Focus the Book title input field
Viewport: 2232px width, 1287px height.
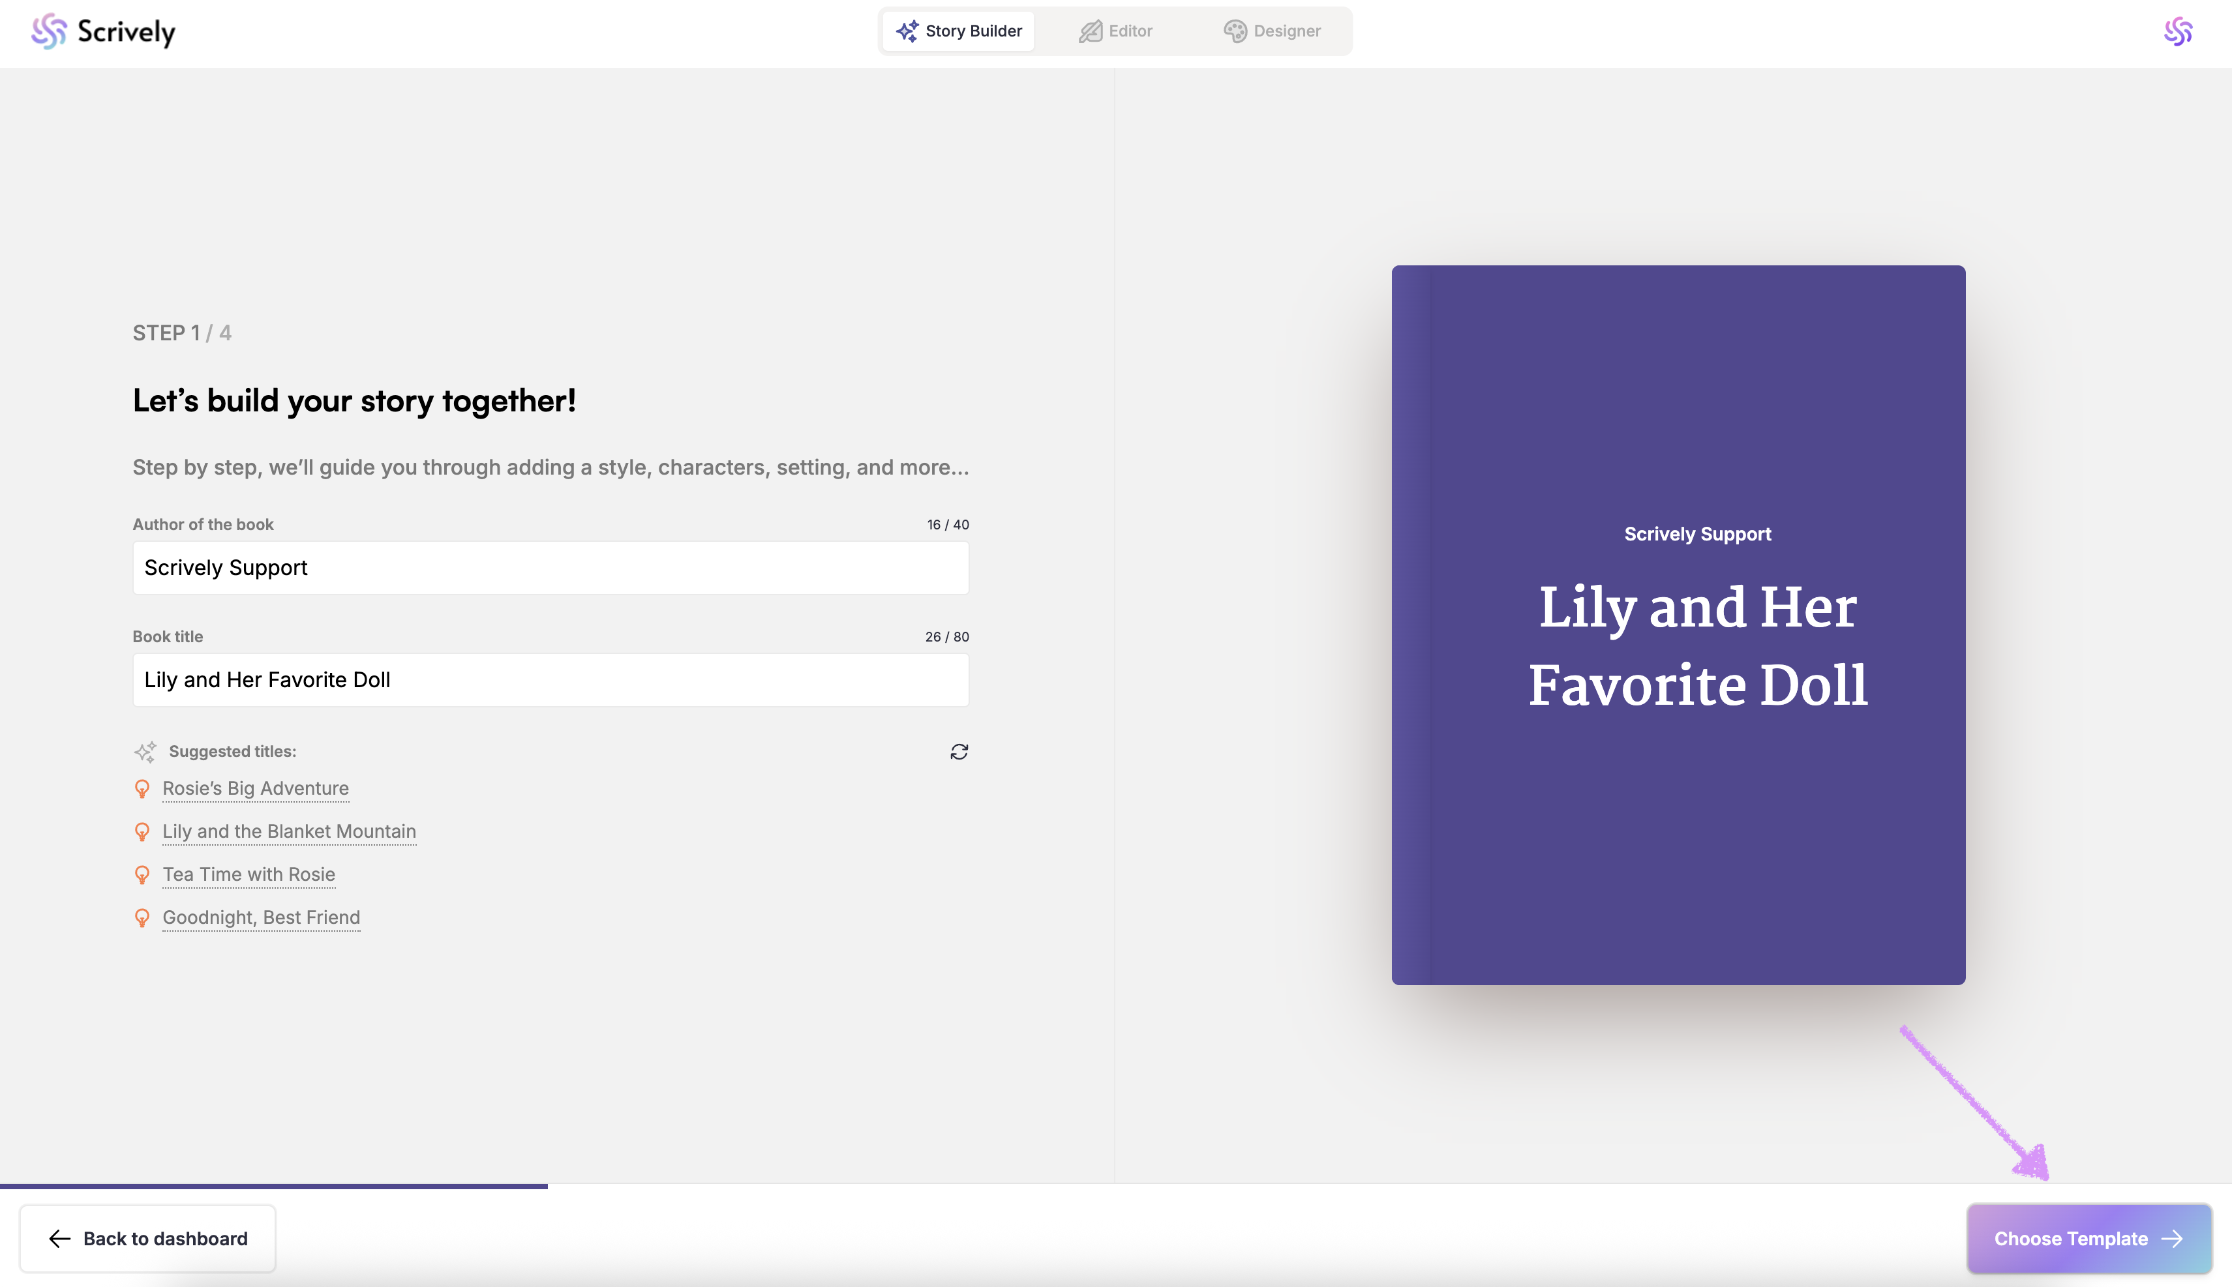(550, 680)
